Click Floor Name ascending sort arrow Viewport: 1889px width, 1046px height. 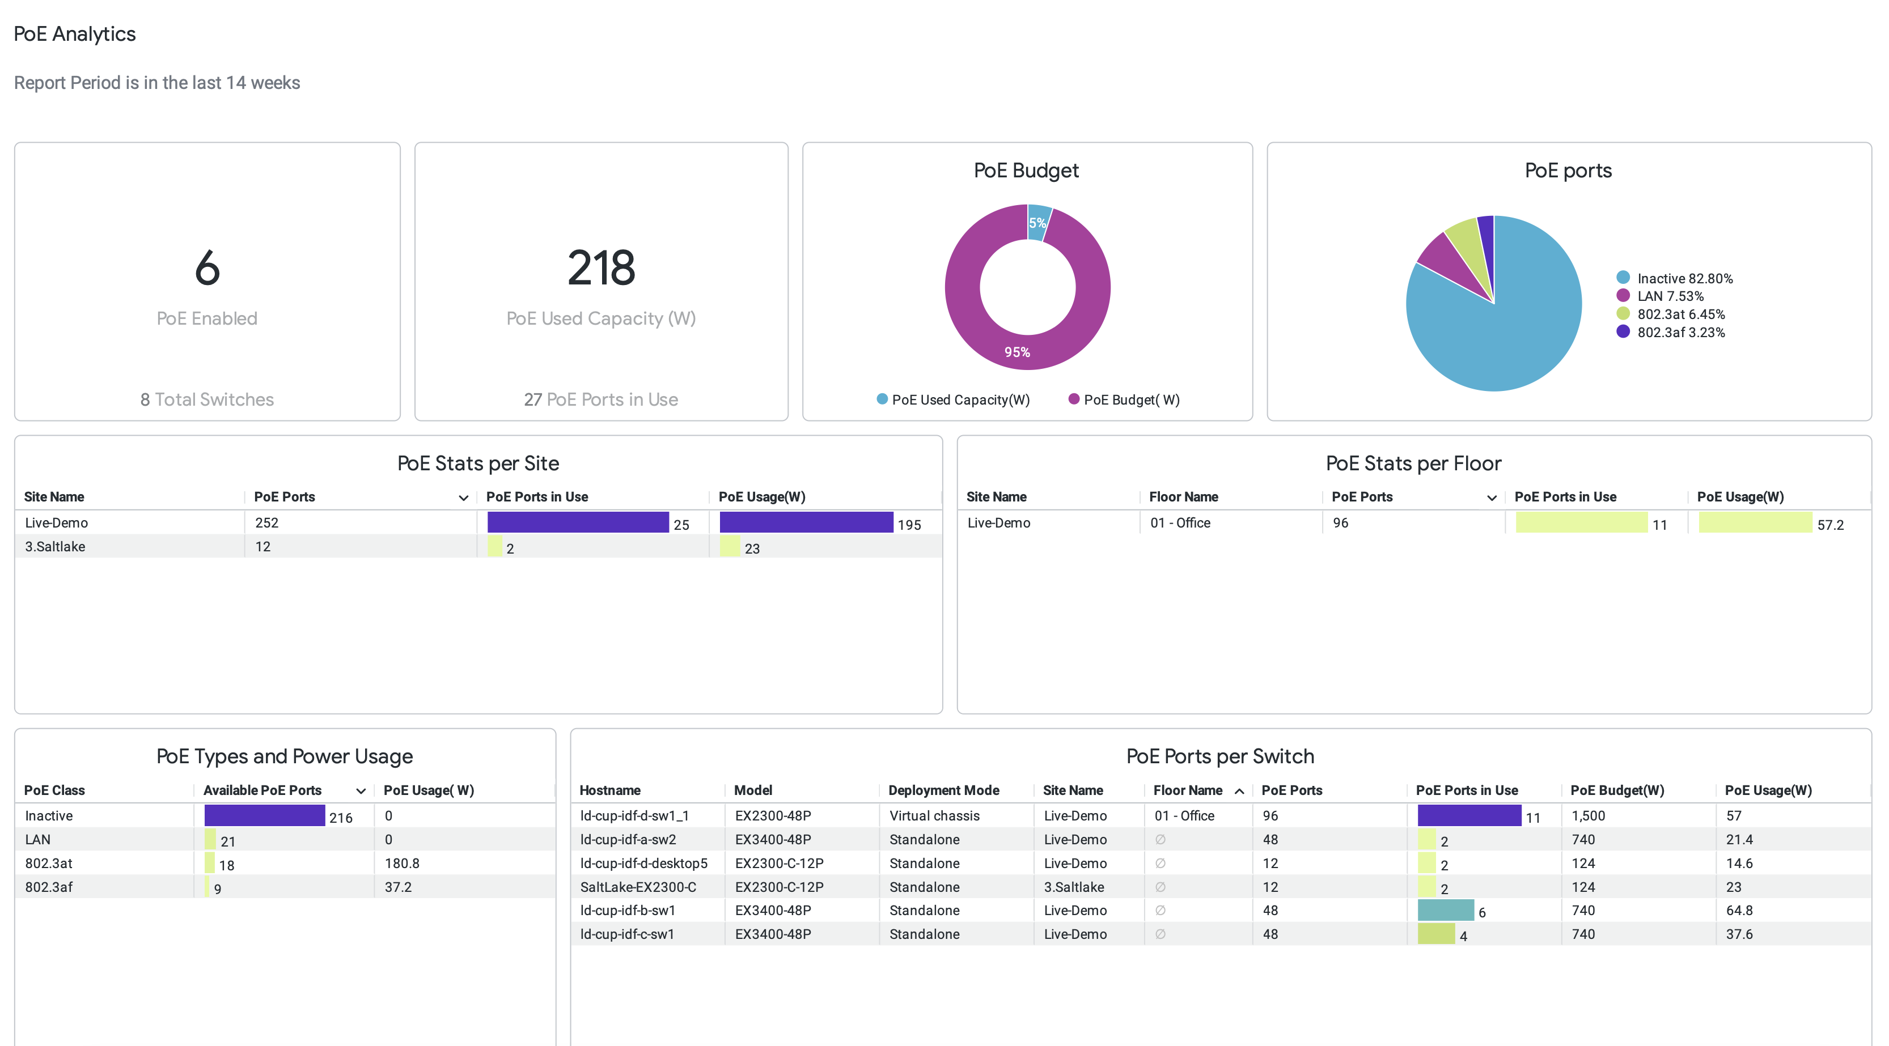1239,791
